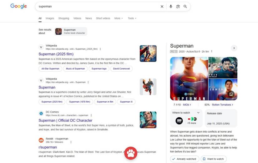This screenshot has height=163, width=258.
Task: Open three-dot menu for DC Comics result
Action: tap(91, 115)
